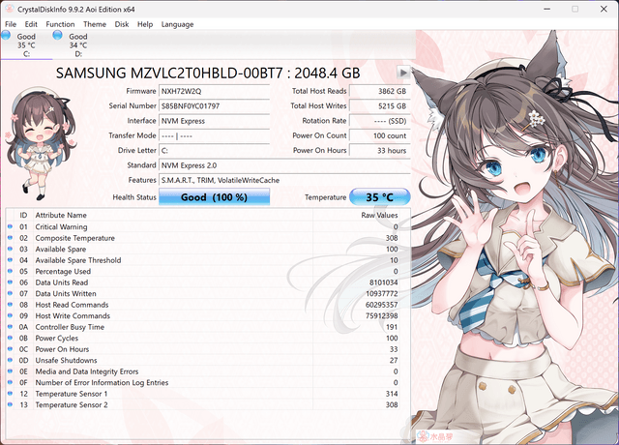Open the Language menu
The width and height of the screenshot is (619, 445).
[177, 24]
